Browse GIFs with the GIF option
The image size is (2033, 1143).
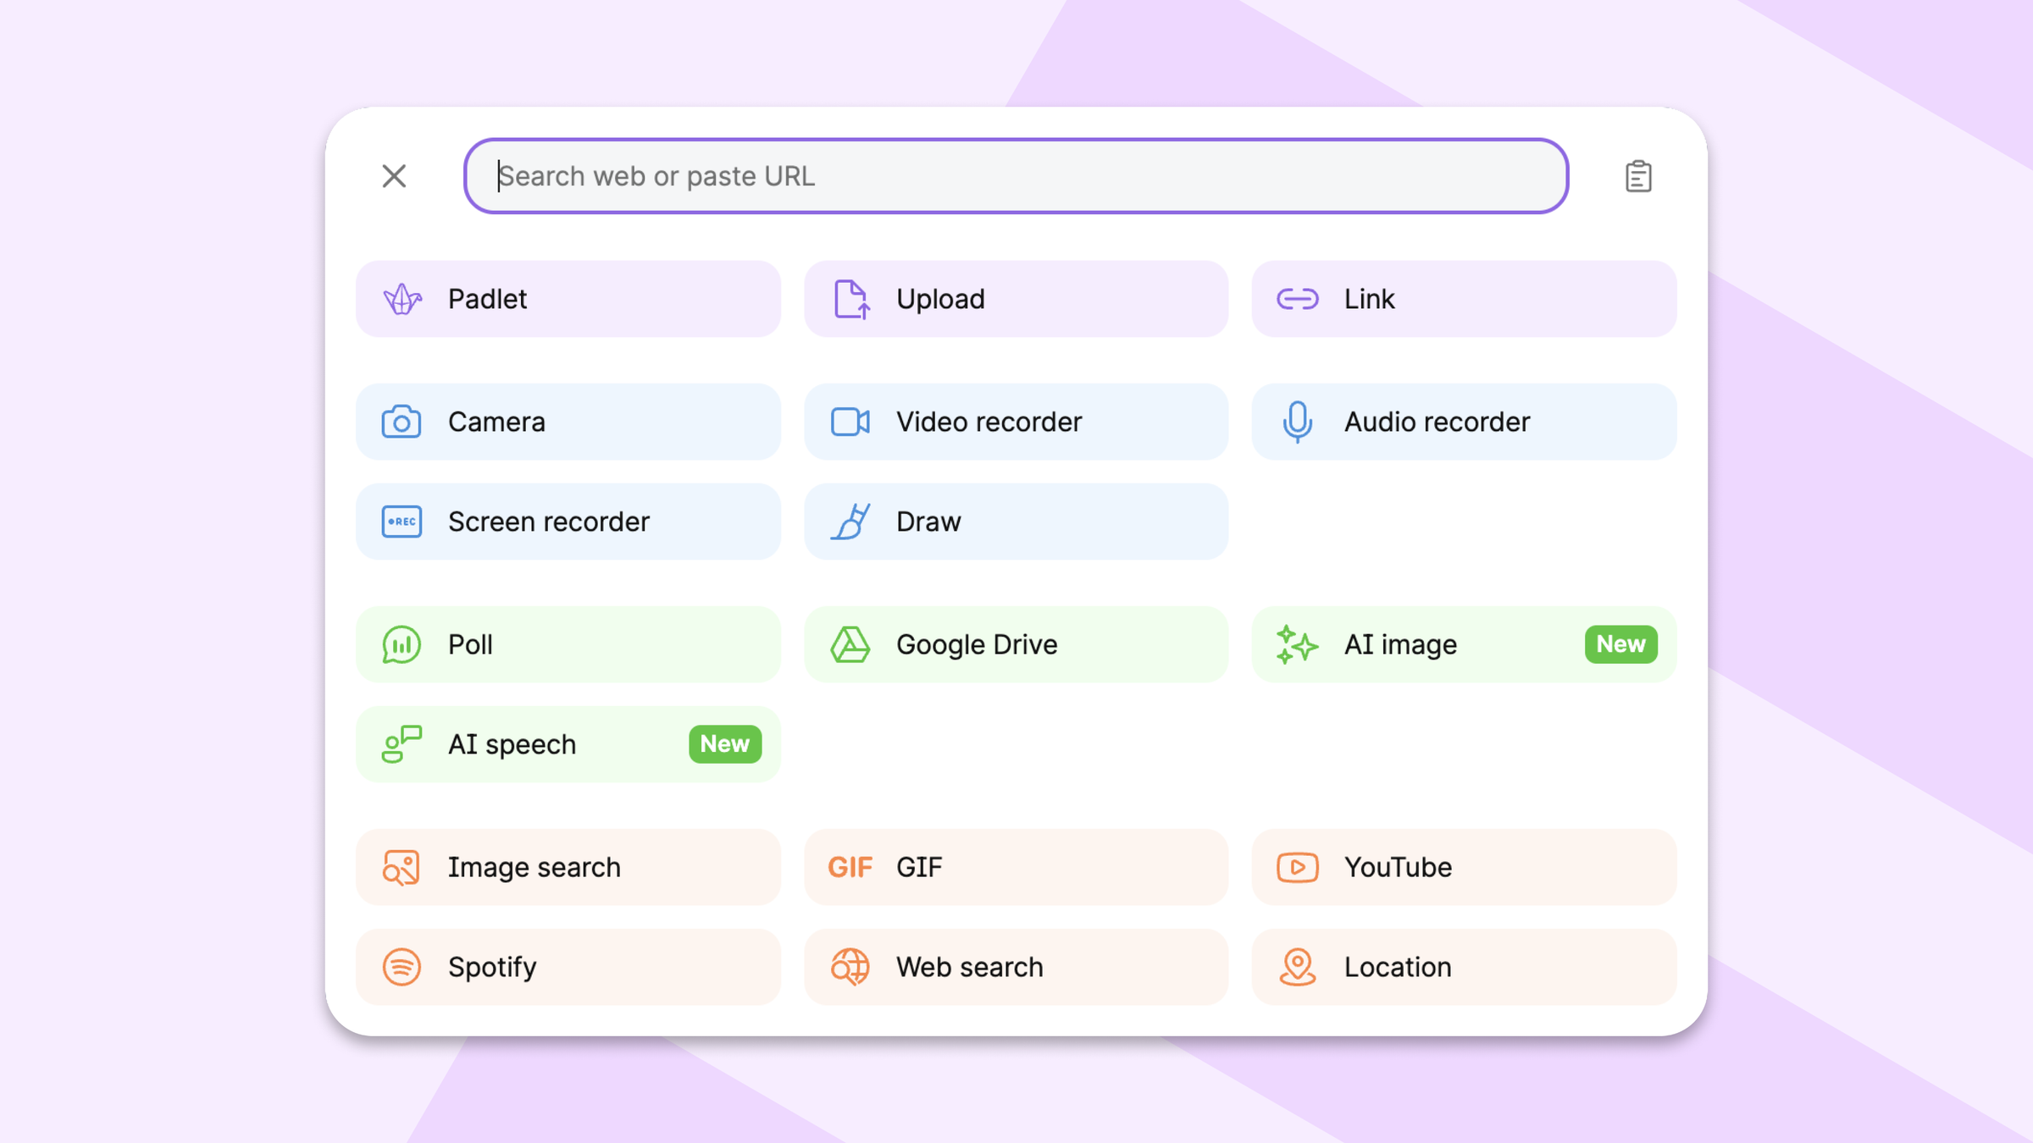point(1015,867)
